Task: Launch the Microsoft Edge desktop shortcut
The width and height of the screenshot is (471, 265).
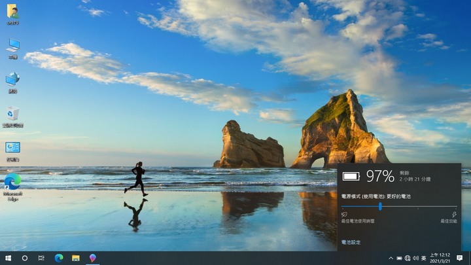Action: coord(12,186)
